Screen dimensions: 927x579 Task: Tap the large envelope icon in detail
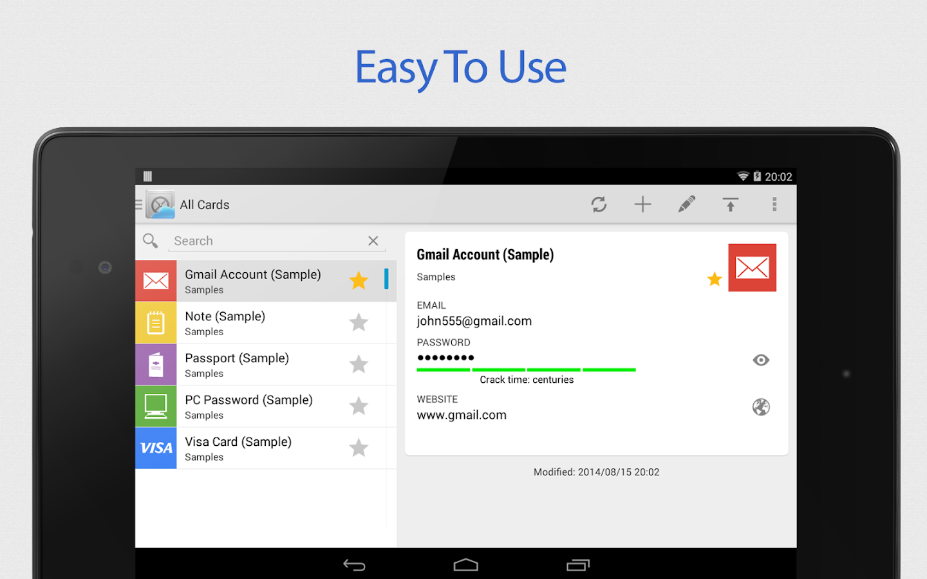[752, 268]
